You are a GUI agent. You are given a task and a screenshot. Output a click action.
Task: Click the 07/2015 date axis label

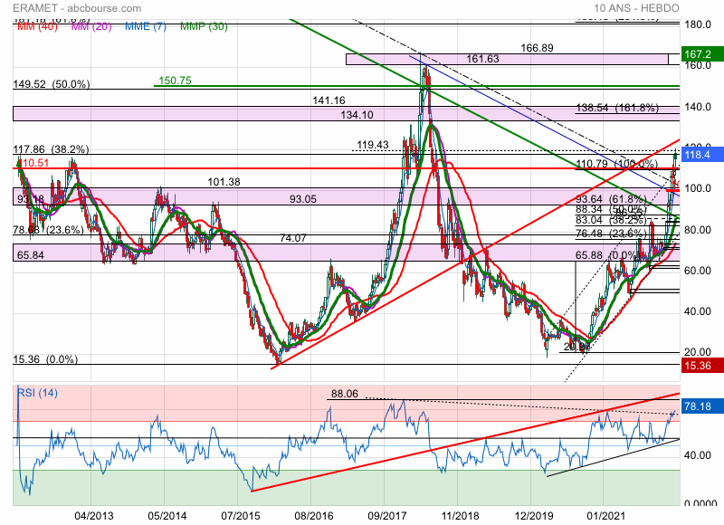(240, 516)
